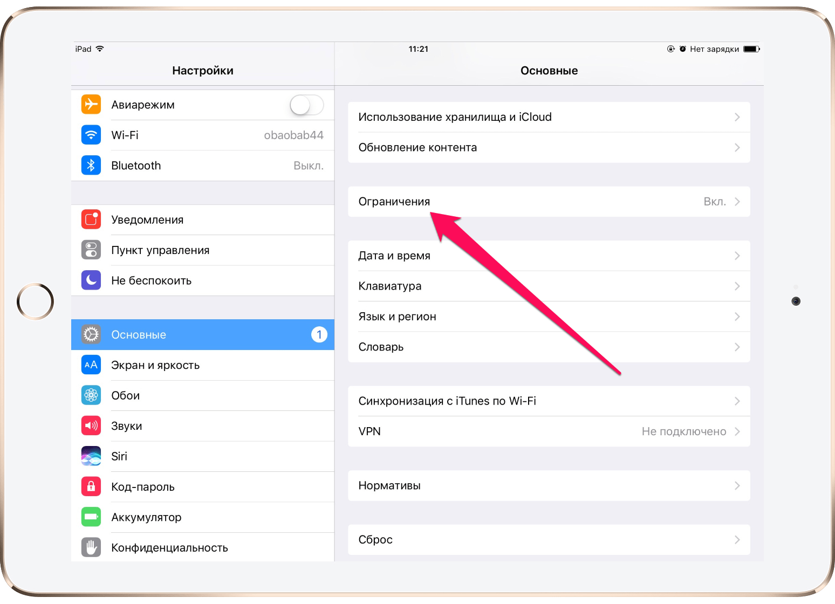Viewport: 835px width, 604px height.
Task: Select Основные in sidebar
Action: 203,334
